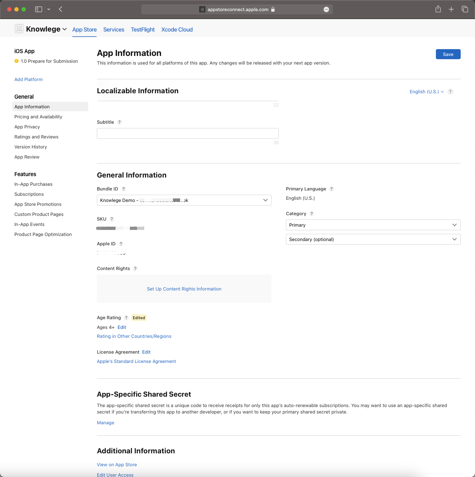
Task: Open In-App Events in sidebar
Action: [29, 225]
